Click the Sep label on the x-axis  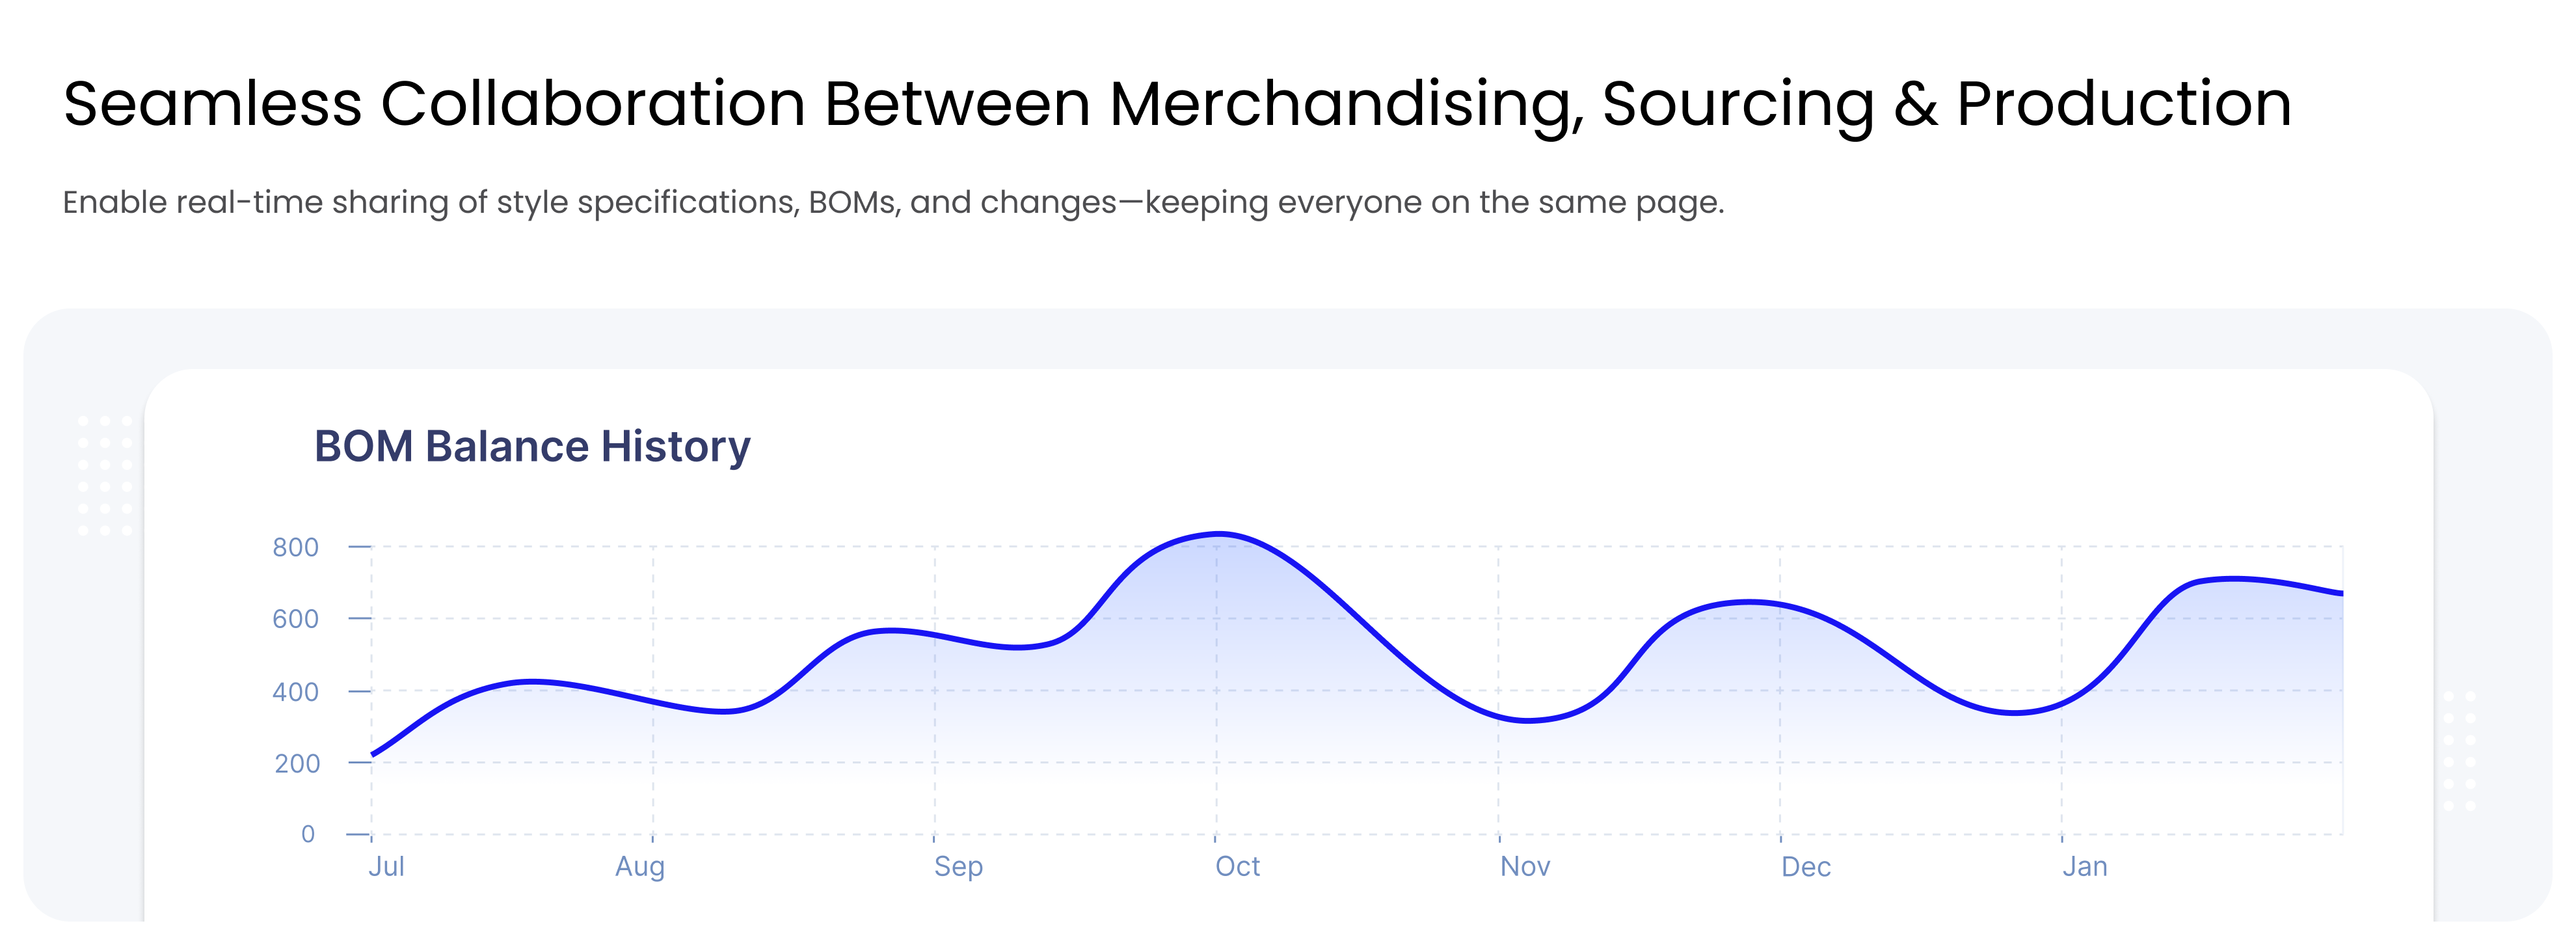[958, 866]
